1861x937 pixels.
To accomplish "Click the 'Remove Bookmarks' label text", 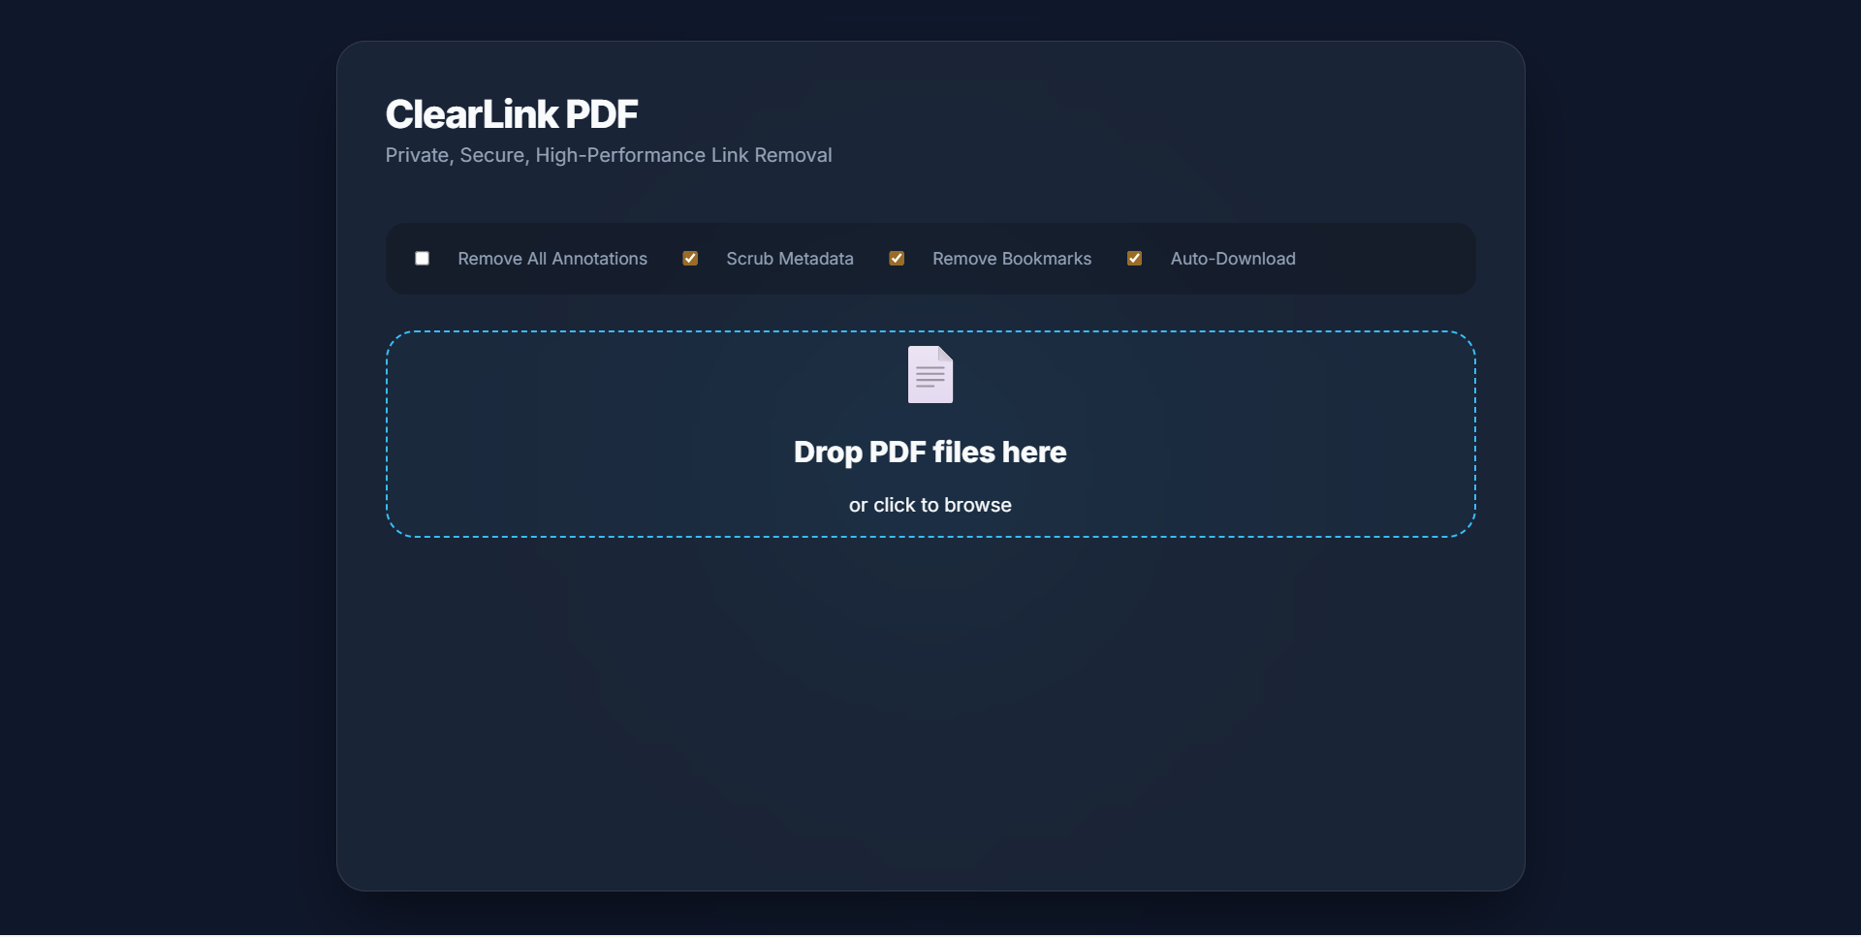I will (1012, 259).
